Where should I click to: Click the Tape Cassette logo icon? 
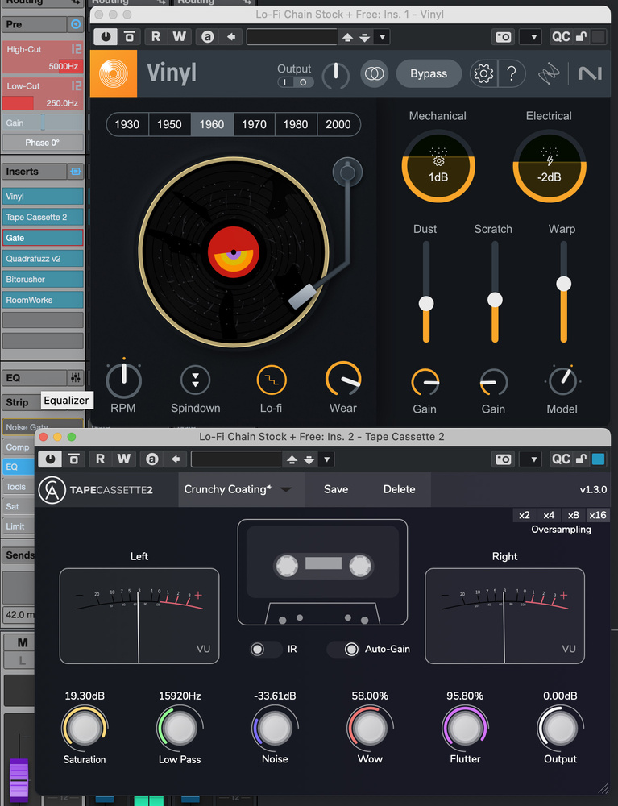[x=52, y=490]
